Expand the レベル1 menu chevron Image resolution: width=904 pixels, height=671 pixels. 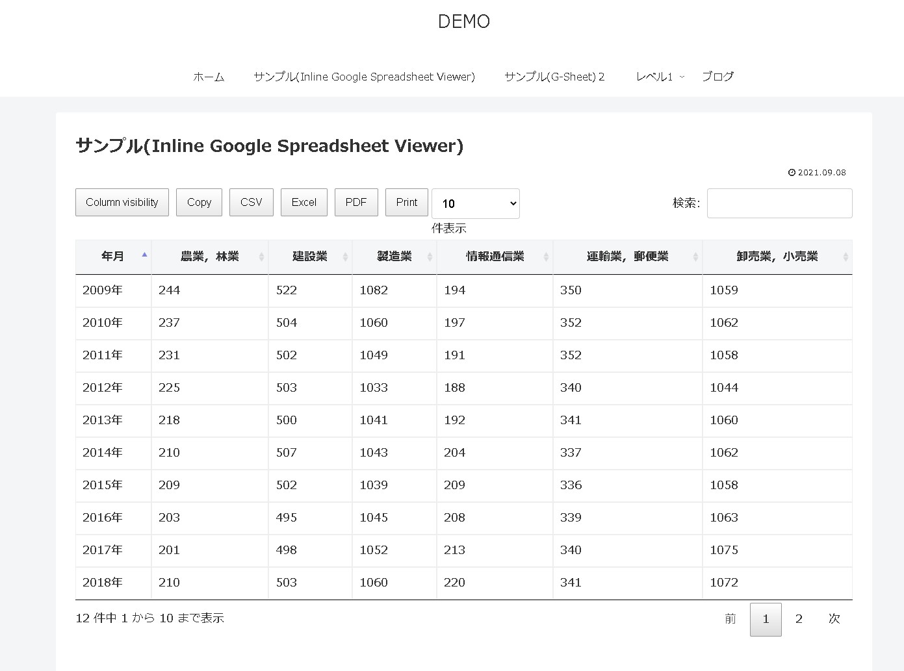(682, 77)
